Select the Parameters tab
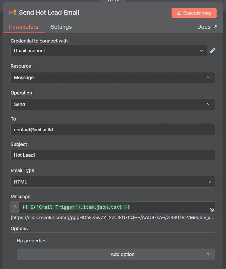The width and height of the screenshot is (226, 269). 24,27
